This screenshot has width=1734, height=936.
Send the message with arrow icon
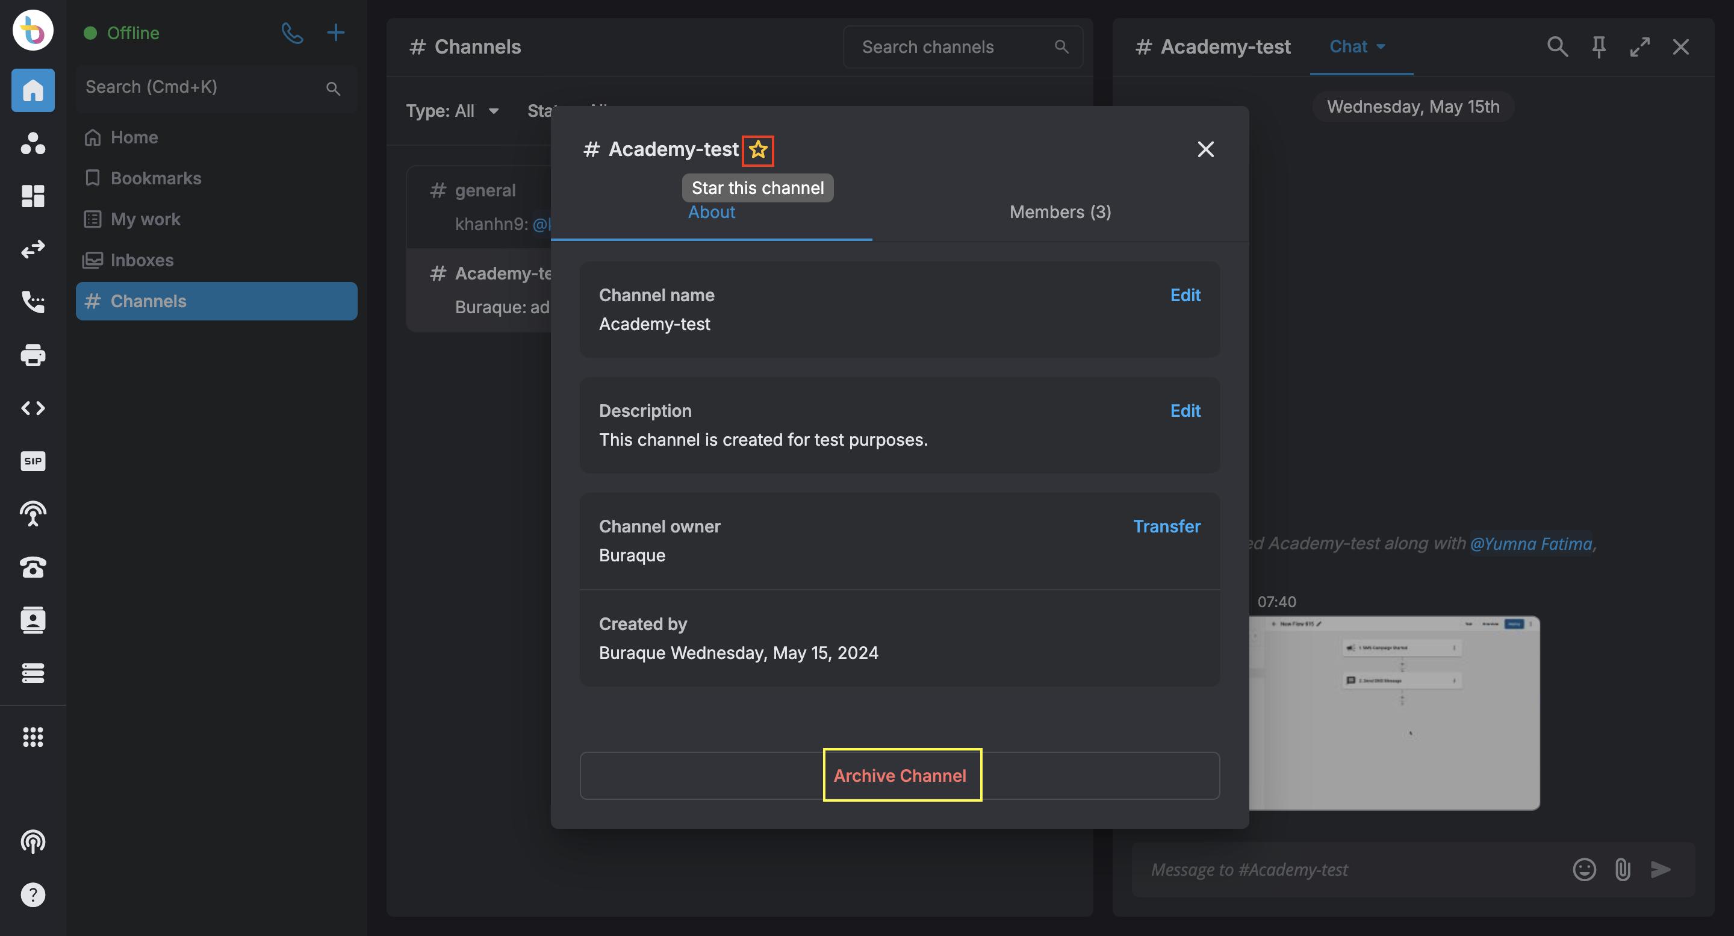point(1661,869)
